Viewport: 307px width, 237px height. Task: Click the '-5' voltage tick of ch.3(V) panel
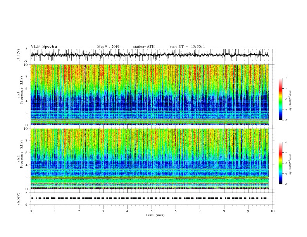[26, 205]
